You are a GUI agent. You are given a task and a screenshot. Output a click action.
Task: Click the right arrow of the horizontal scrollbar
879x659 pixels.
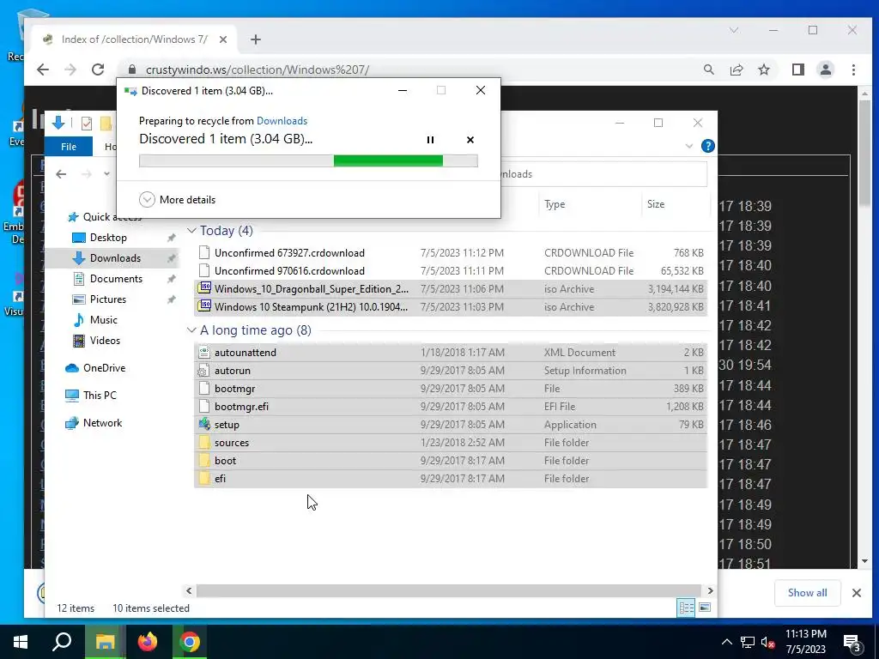point(710,590)
